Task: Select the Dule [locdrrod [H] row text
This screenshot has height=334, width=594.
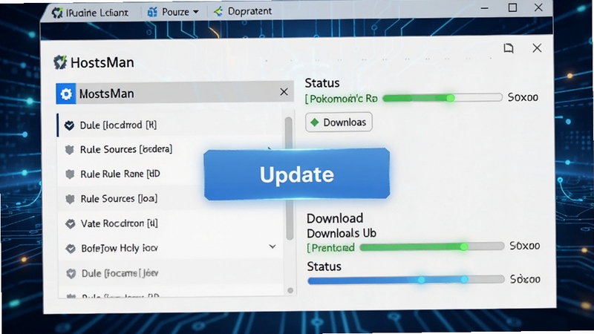Action: tap(118, 125)
